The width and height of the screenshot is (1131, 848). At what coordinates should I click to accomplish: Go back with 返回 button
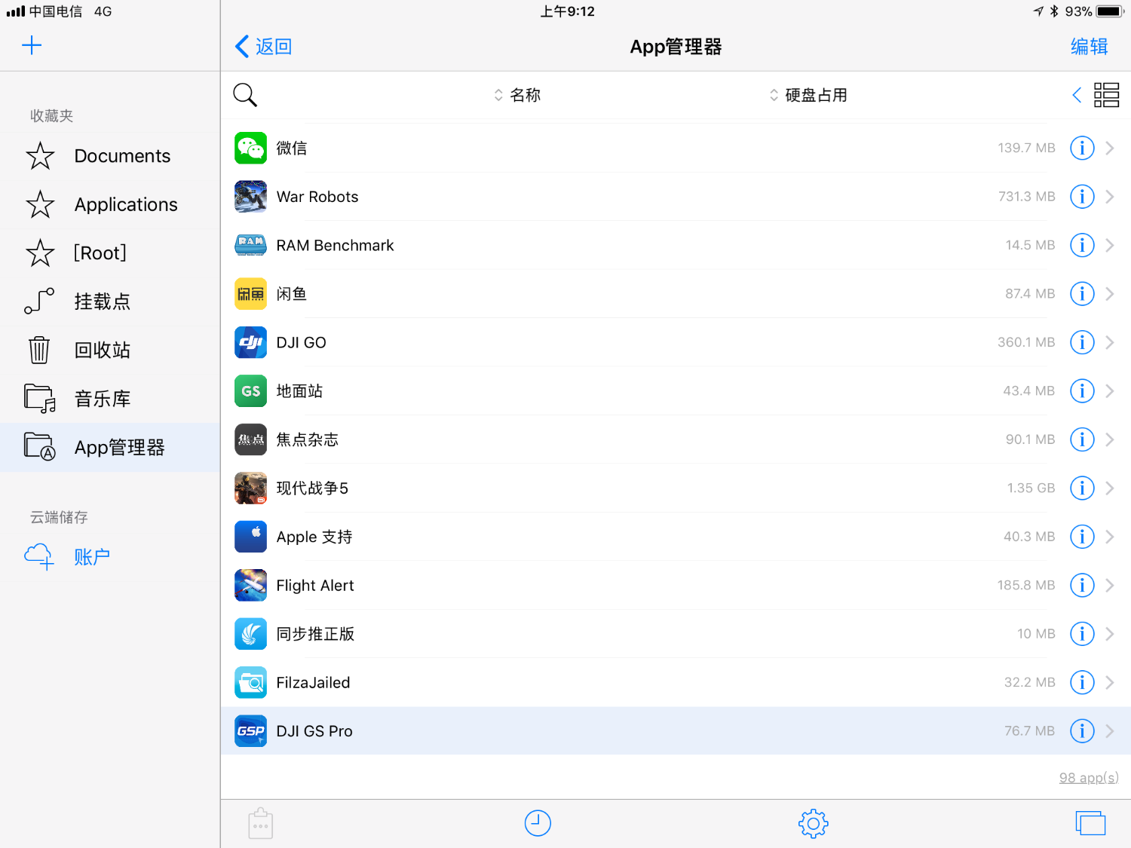point(264,47)
